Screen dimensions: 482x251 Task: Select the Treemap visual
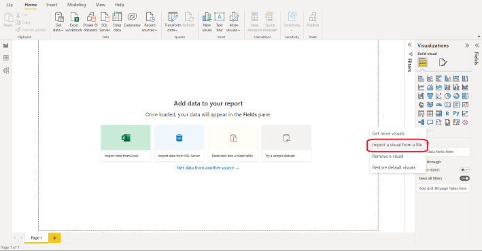[x=465, y=96]
